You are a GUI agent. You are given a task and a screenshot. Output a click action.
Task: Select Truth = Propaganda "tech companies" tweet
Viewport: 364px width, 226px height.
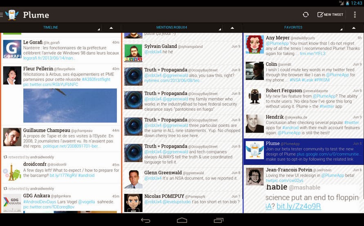182,154
